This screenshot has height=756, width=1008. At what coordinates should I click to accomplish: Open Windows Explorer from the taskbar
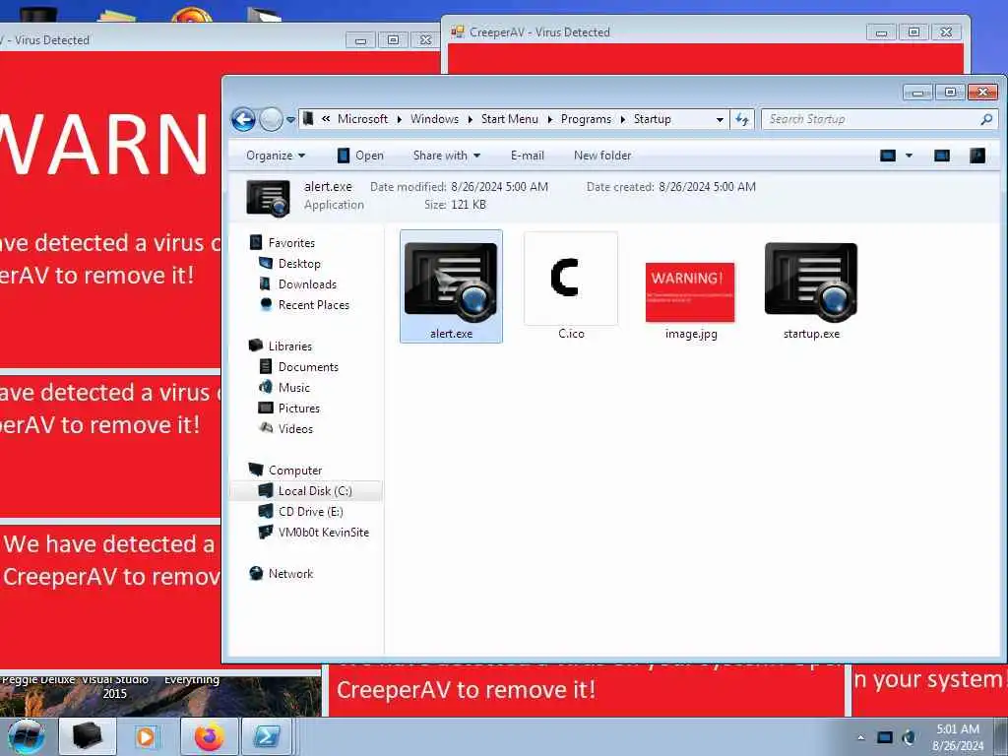coord(88,736)
